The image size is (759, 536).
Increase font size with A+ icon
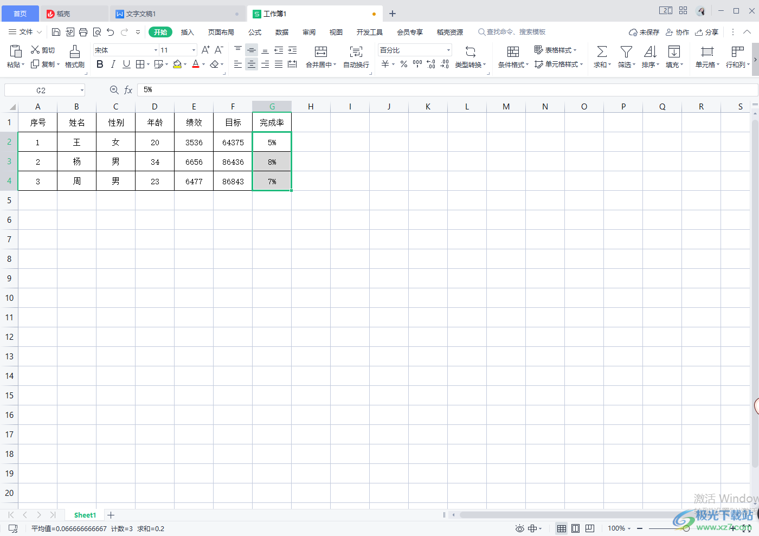tap(205, 50)
